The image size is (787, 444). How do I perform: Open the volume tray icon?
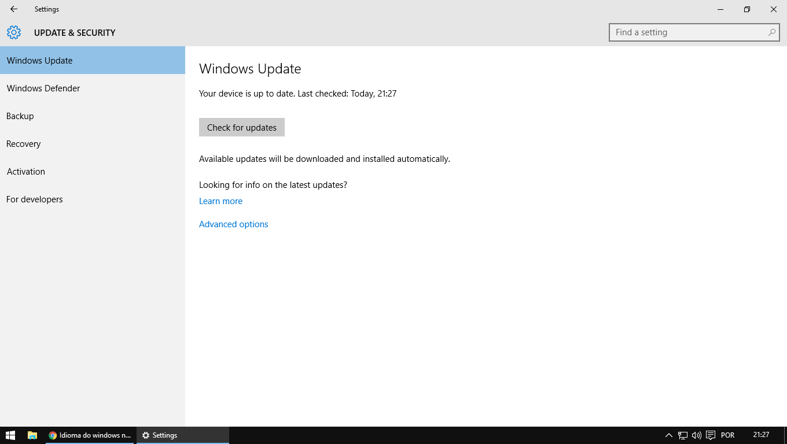pyautogui.click(x=696, y=435)
